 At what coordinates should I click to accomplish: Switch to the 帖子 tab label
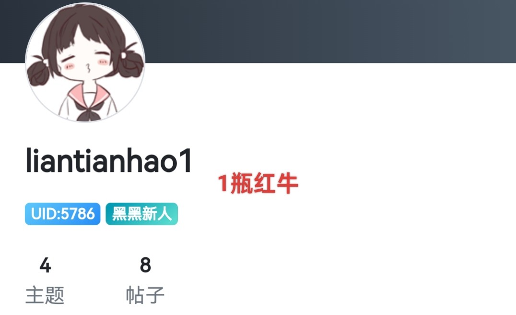[x=145, y=295]
